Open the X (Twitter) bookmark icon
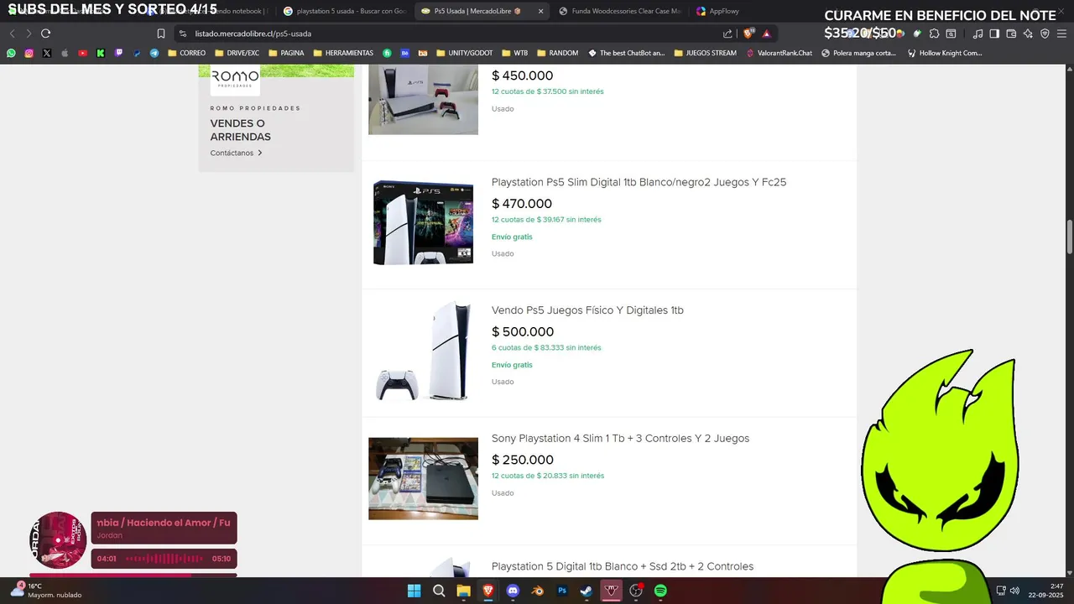Screen dimensions: 1074x604 pos(46,53)
